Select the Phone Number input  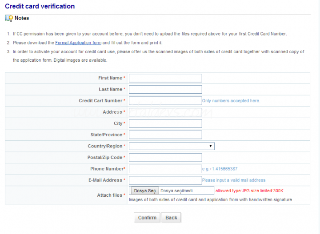[x=165, y=169]
